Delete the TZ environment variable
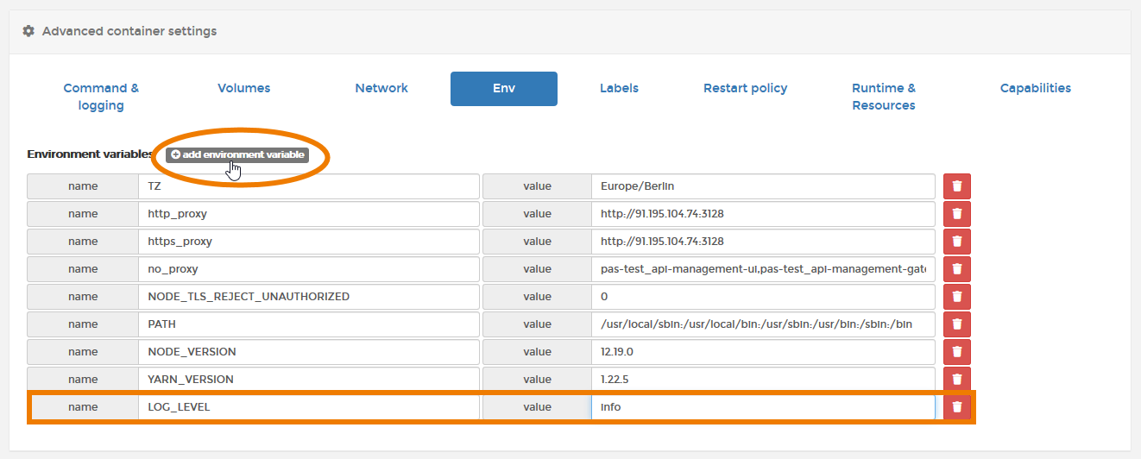 [957, 186]
